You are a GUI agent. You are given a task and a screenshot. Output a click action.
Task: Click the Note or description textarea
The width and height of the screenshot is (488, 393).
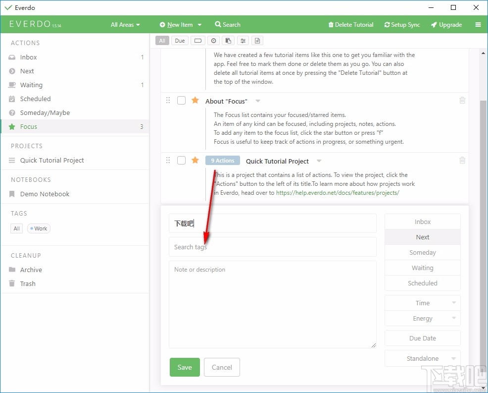(273, 304)
